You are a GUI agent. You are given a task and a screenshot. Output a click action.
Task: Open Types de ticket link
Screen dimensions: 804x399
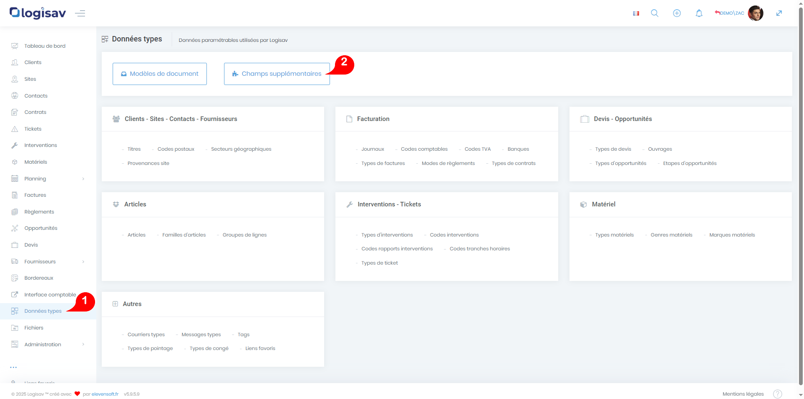pos(379,263)
